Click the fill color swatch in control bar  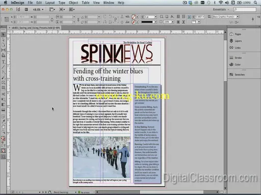[134, 17]
